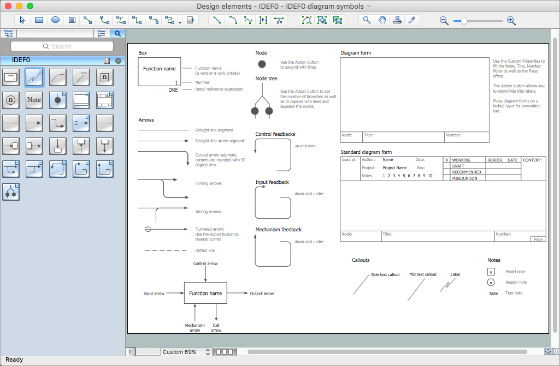
Task: Select the direct connector tool
Action: (87, 20)
